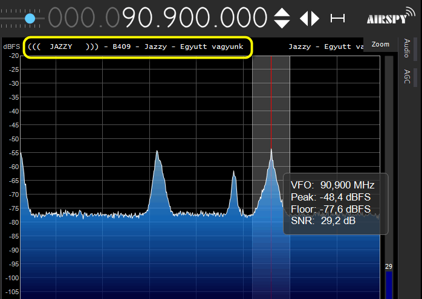Click the dimmed leading 000 GHz digits
This screenshot has width=422, height=299.
click(71, 18)
